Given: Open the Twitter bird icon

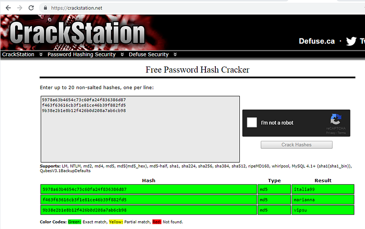Looking at the screenshot, I should click(x=352, y=41).
